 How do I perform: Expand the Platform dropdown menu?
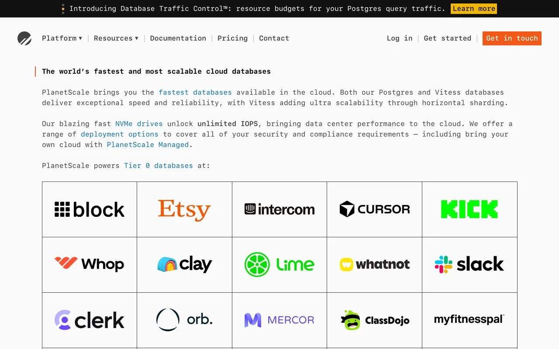click(62, 38)
